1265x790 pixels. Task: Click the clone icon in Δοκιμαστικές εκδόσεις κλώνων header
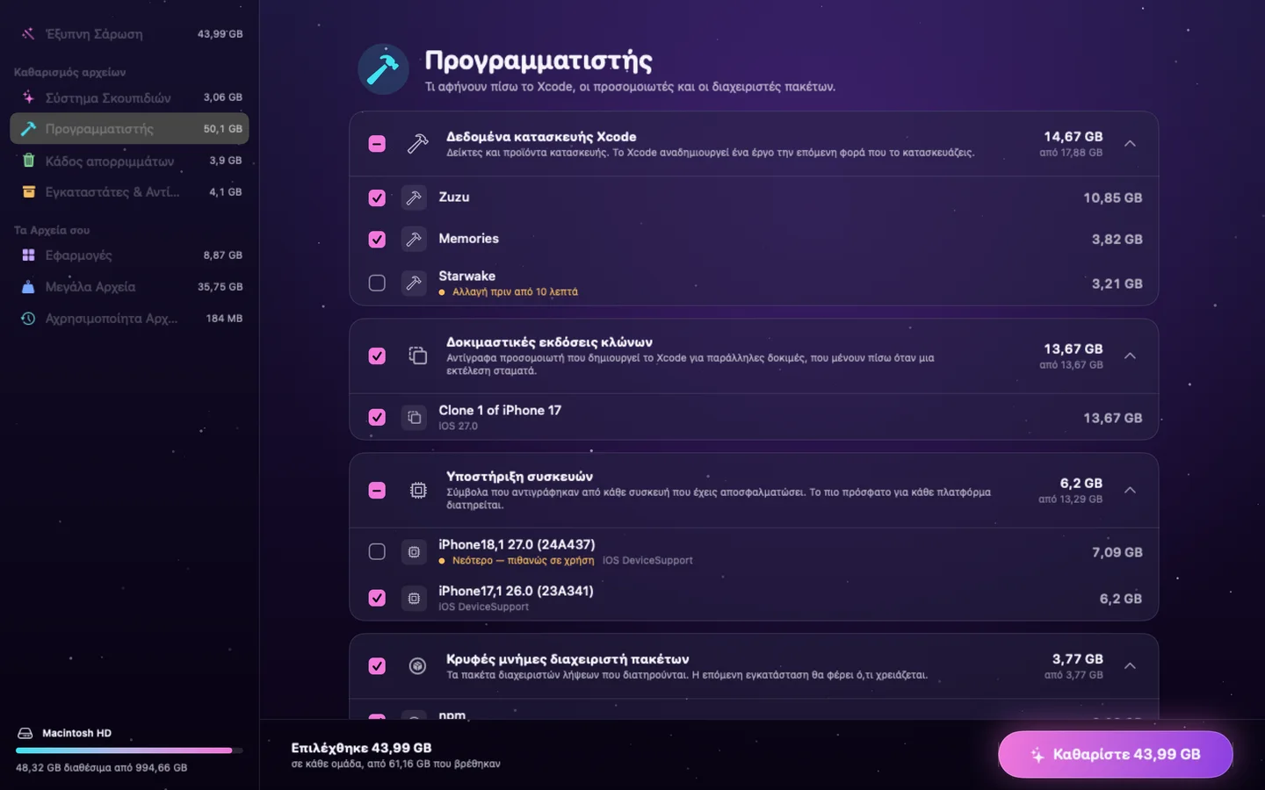pos(418,355)
